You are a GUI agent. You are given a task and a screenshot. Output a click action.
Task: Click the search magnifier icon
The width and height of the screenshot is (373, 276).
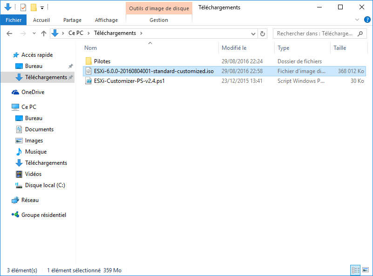[x=360, y=34]
